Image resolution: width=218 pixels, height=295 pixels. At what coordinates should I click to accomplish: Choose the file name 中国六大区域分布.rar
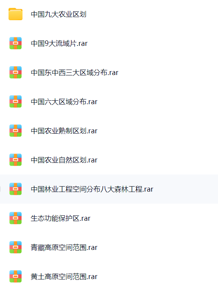pos(64,102)
